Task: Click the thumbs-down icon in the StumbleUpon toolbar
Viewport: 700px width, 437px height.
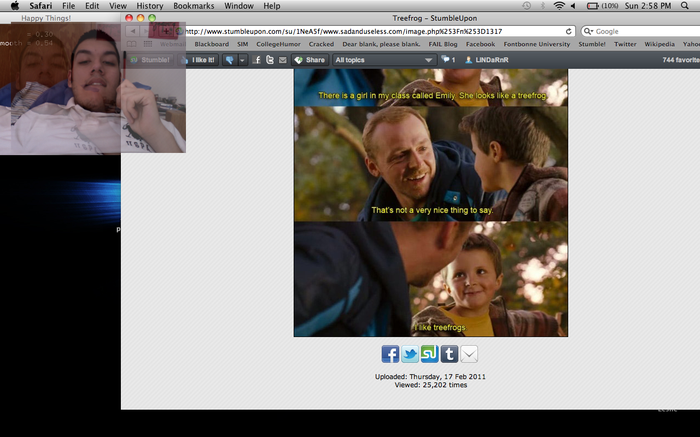Action: (x=230, y=60)
